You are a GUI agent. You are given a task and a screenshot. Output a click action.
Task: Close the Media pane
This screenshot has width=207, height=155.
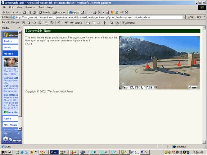coord(19,28)
